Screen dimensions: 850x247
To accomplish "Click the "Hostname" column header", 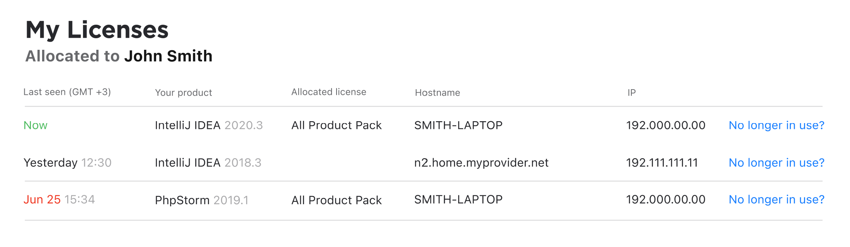I will [x=437, y=93].
